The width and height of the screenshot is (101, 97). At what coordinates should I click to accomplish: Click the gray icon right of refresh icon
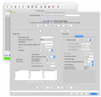click(x=28, y=7)
